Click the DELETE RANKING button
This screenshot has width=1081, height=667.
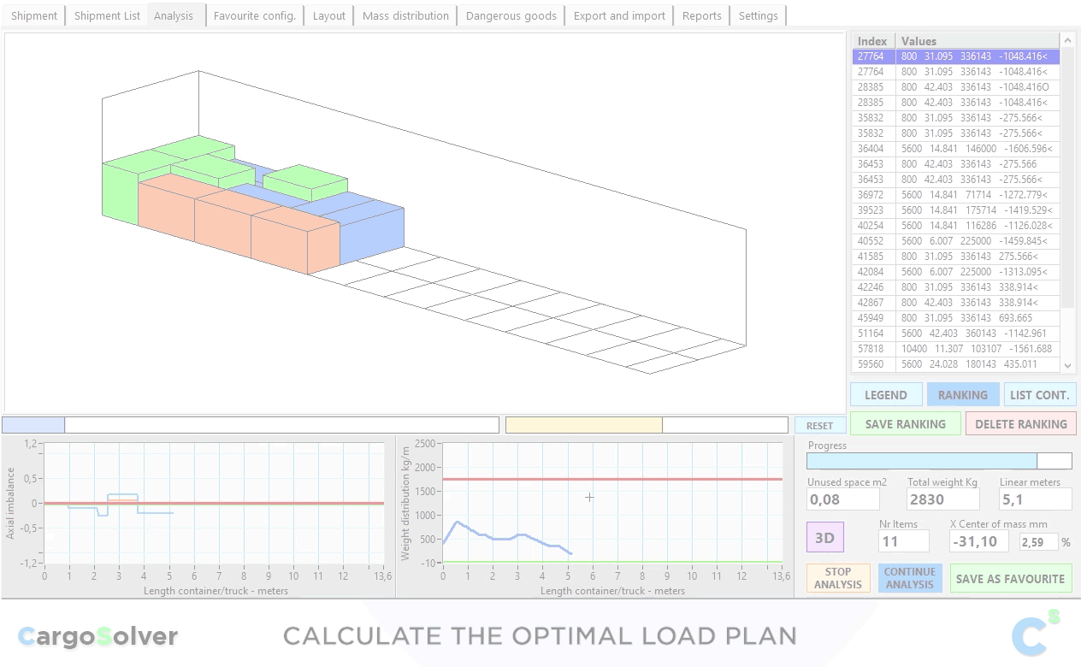1020,424
